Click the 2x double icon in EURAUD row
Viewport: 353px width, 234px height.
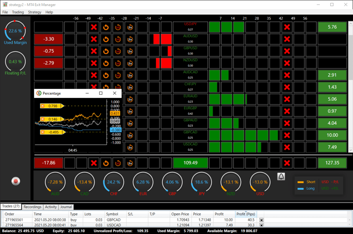(x=130, y=99)
